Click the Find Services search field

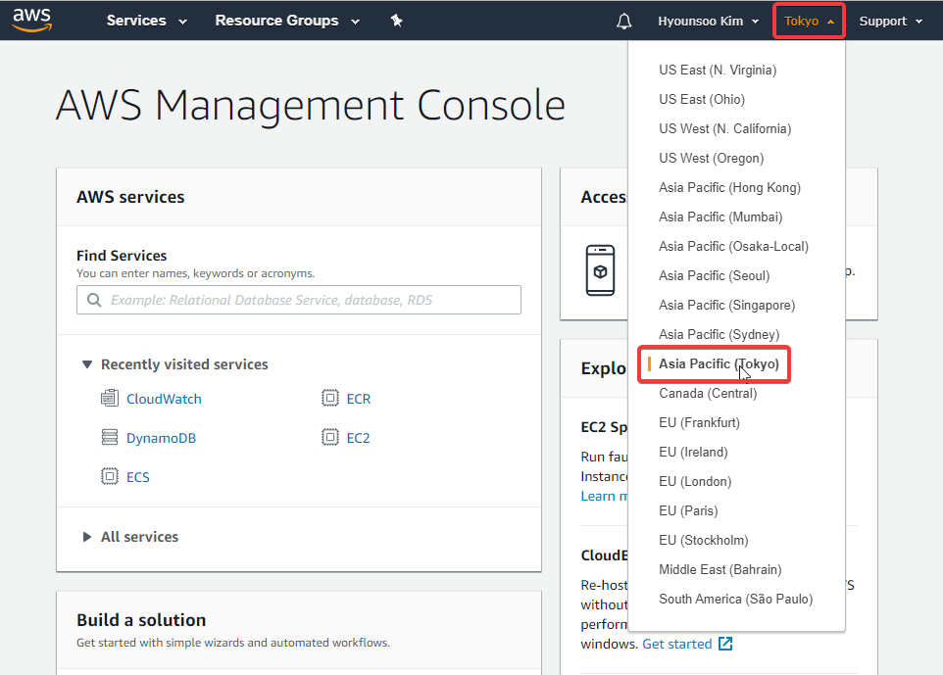pyautogui.click(x=299, y=300)
